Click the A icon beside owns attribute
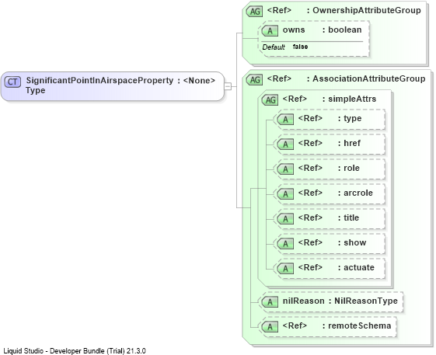 tap(270, 31)
